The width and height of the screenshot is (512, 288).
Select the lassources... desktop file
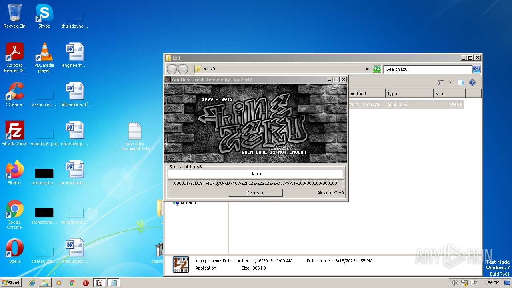point(44,98)
